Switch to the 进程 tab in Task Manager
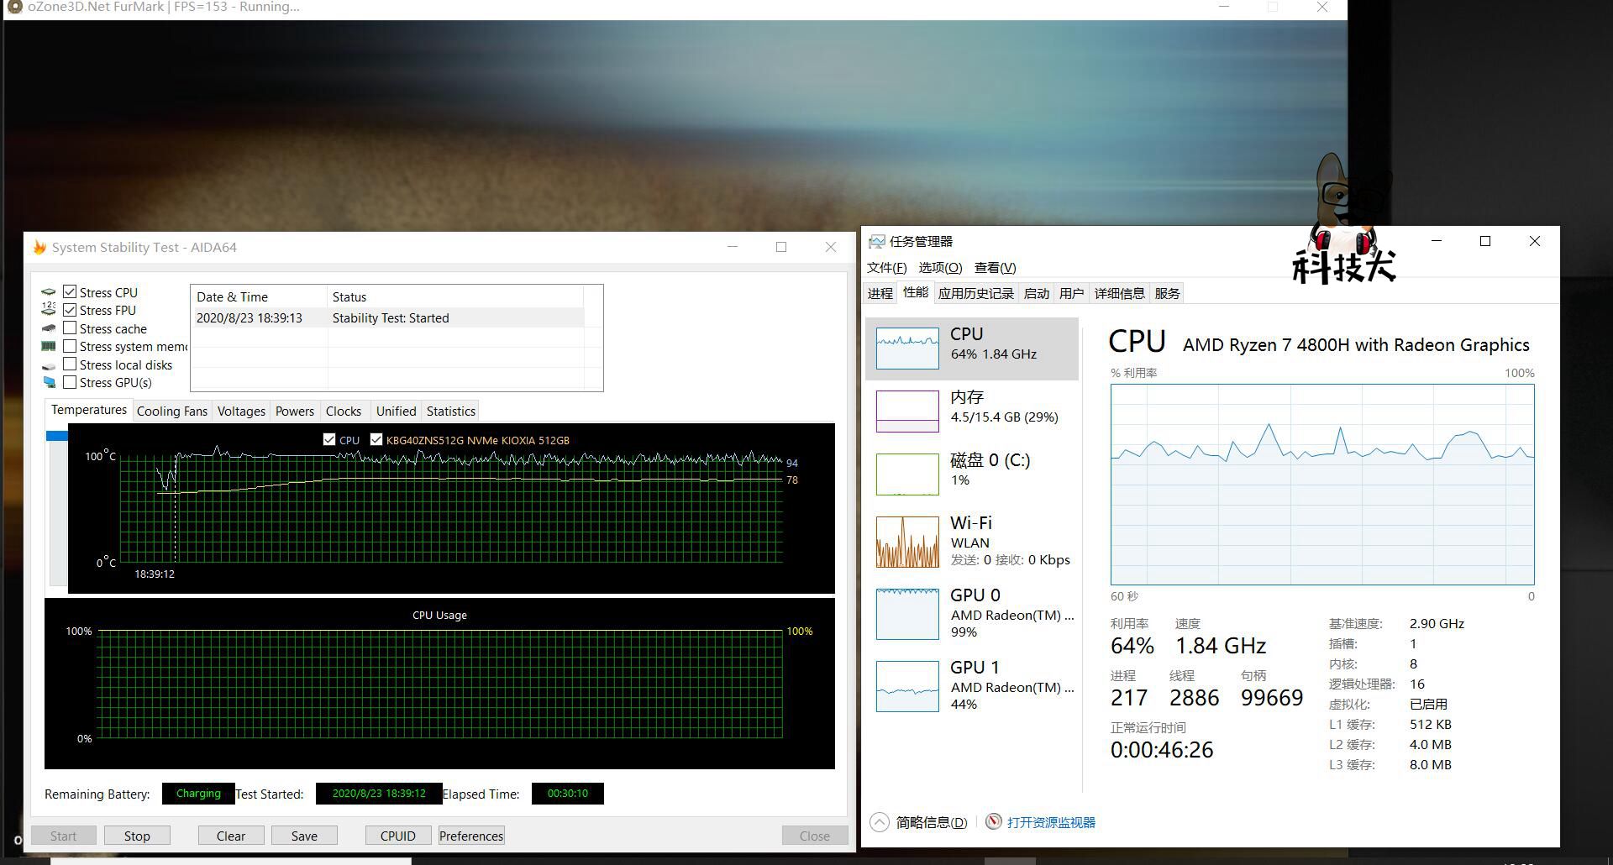 pos(880,293)
